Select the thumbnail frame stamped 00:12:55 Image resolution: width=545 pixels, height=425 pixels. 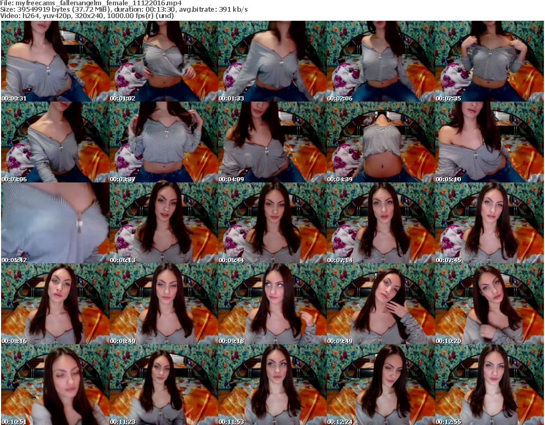pos(490,385)
